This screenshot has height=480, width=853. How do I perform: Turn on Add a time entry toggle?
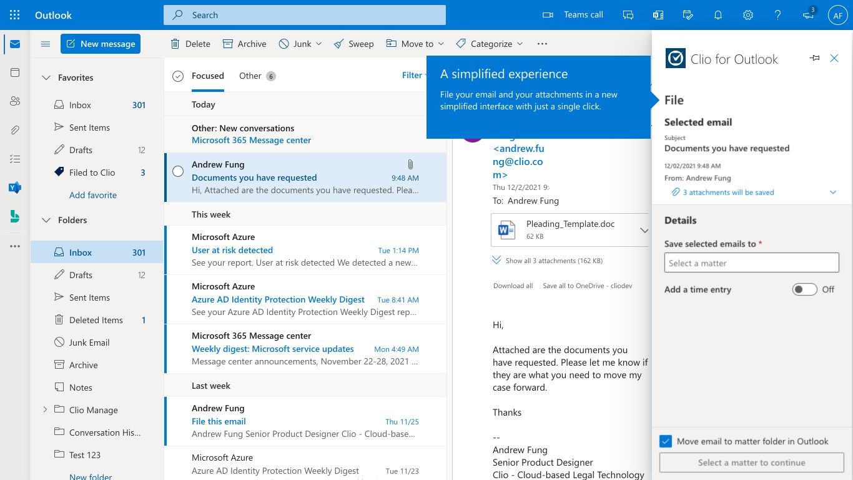pos(805,289)
